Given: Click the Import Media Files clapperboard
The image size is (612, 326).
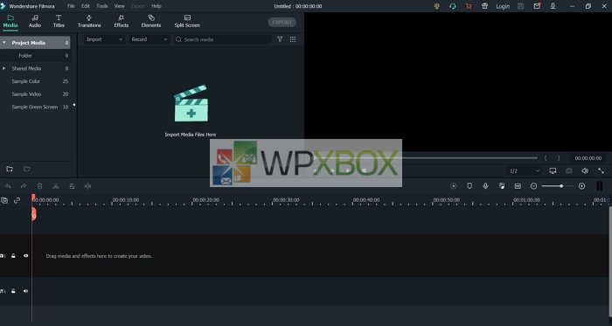Looking at the screenshot, I should 191,103.
